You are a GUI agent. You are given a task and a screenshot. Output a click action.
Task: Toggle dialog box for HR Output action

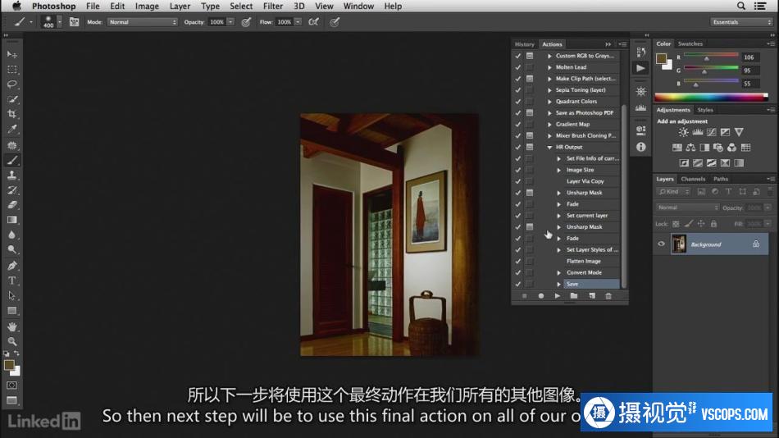tap(530, 147)
